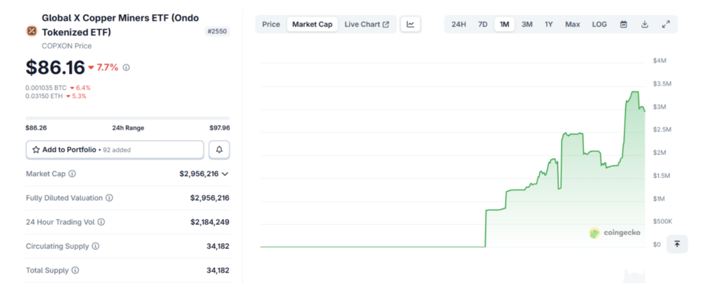Viewport: 702px width, 296px height.
Task: Click the Market Cap info icon
Action: pos(73,174)
